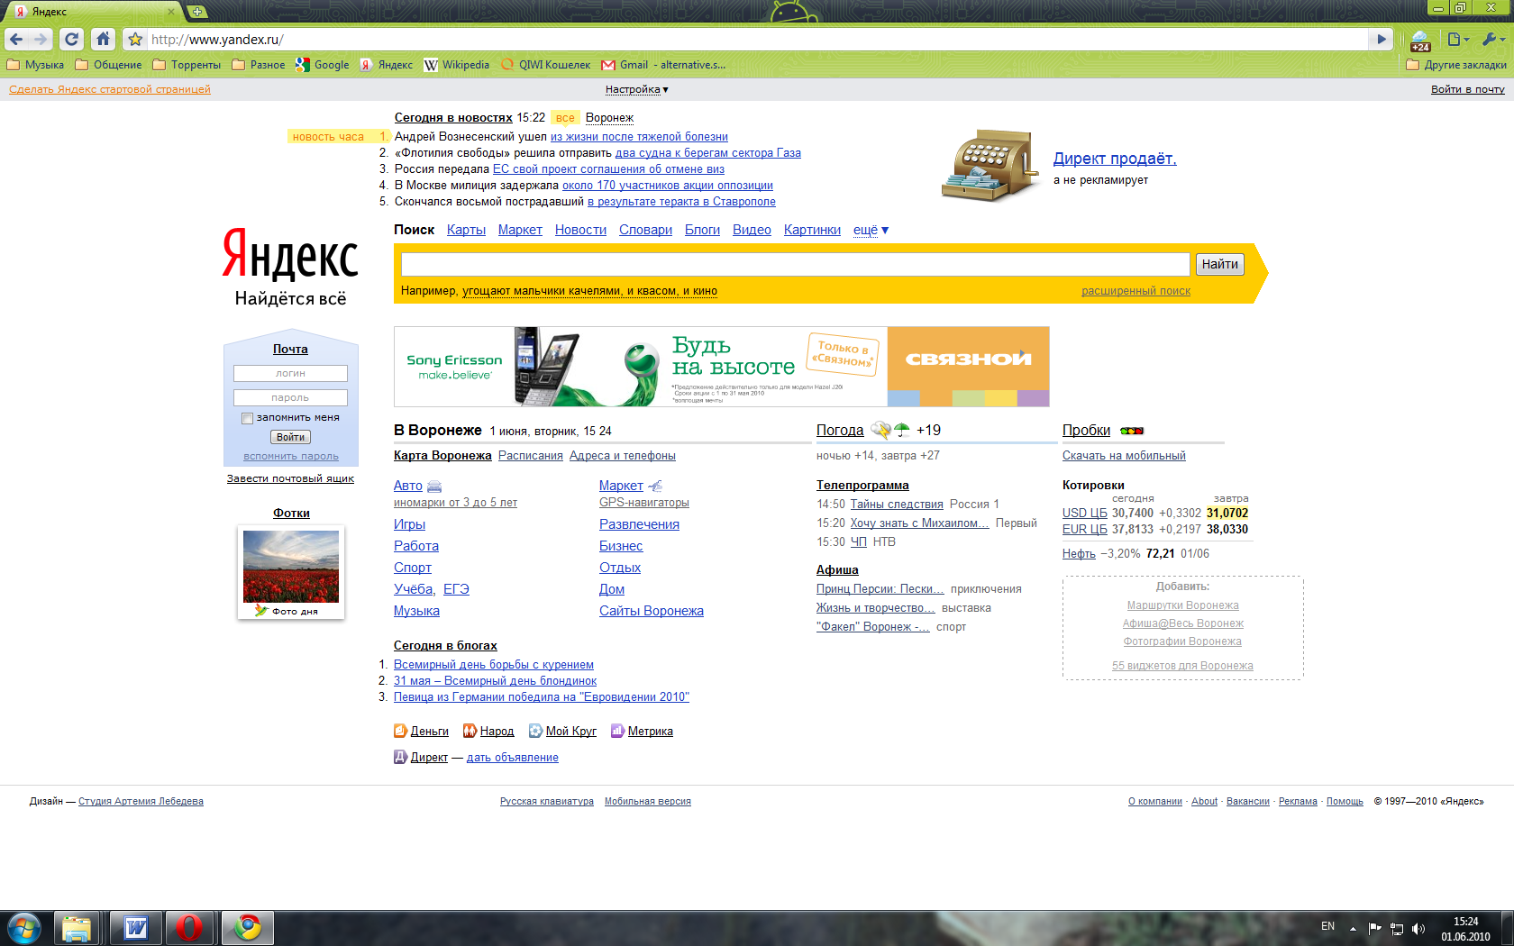Click the Директ service icon at bottom
Screen dimensions: 1514x946
(400, 757)
